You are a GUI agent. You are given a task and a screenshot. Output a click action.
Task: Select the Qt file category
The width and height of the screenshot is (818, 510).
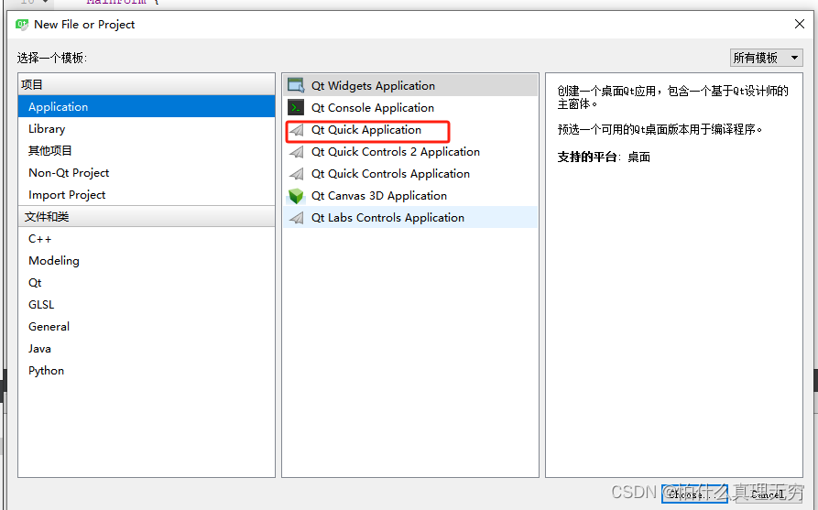(x=147, y=283)
